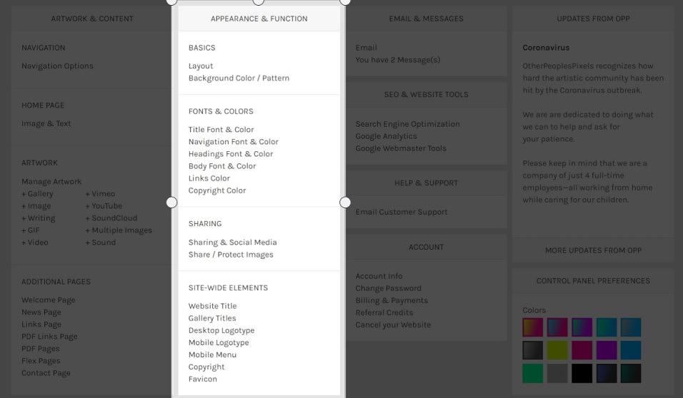Open Manage Artwork link
The height and width of the screenshot is (398, 683).
[x=51, y=182]
